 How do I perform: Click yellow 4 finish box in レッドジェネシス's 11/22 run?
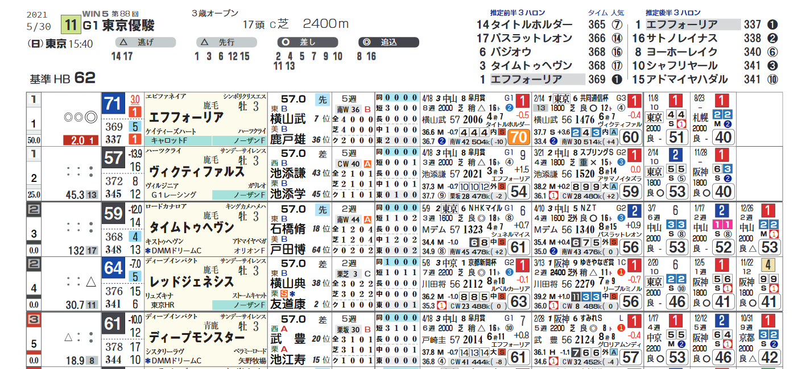click(768, 266)
